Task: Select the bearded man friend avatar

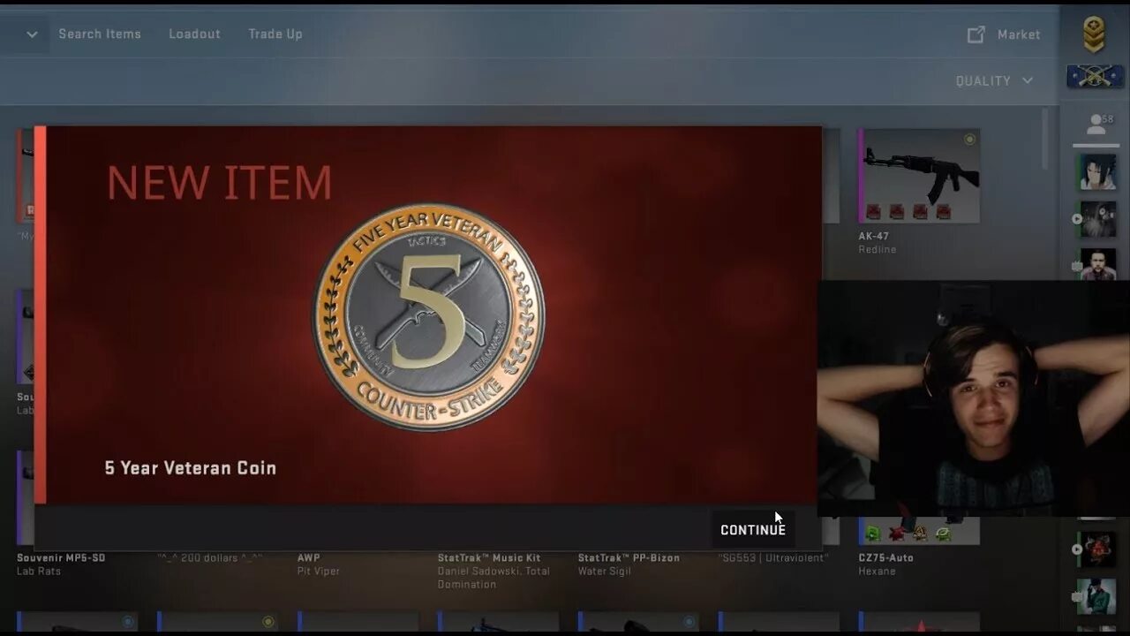Action: pyautogui.click(x=1097, y=264)
